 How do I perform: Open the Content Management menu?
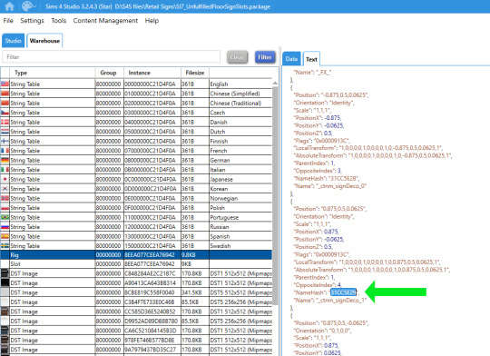(105, 21)
